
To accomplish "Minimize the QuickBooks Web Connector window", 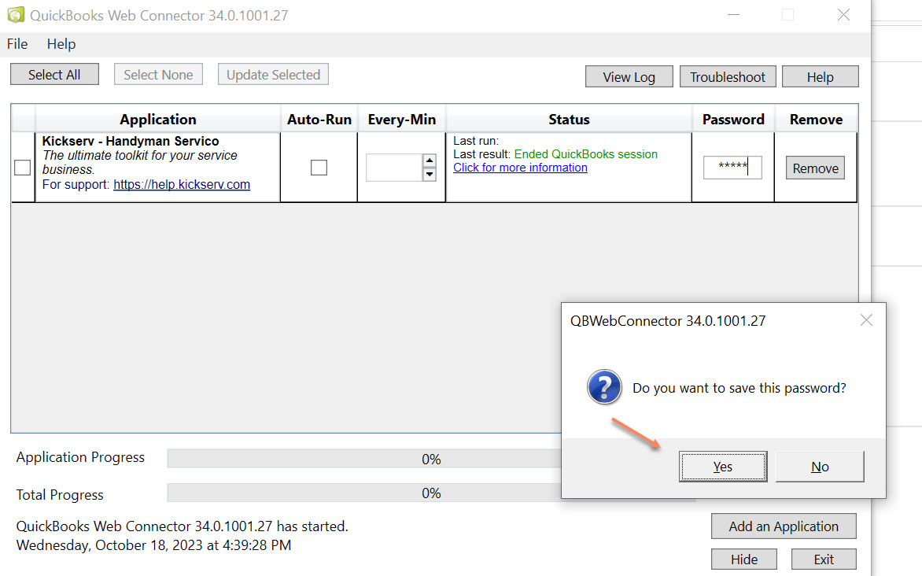I will click(x=733, y=15).
